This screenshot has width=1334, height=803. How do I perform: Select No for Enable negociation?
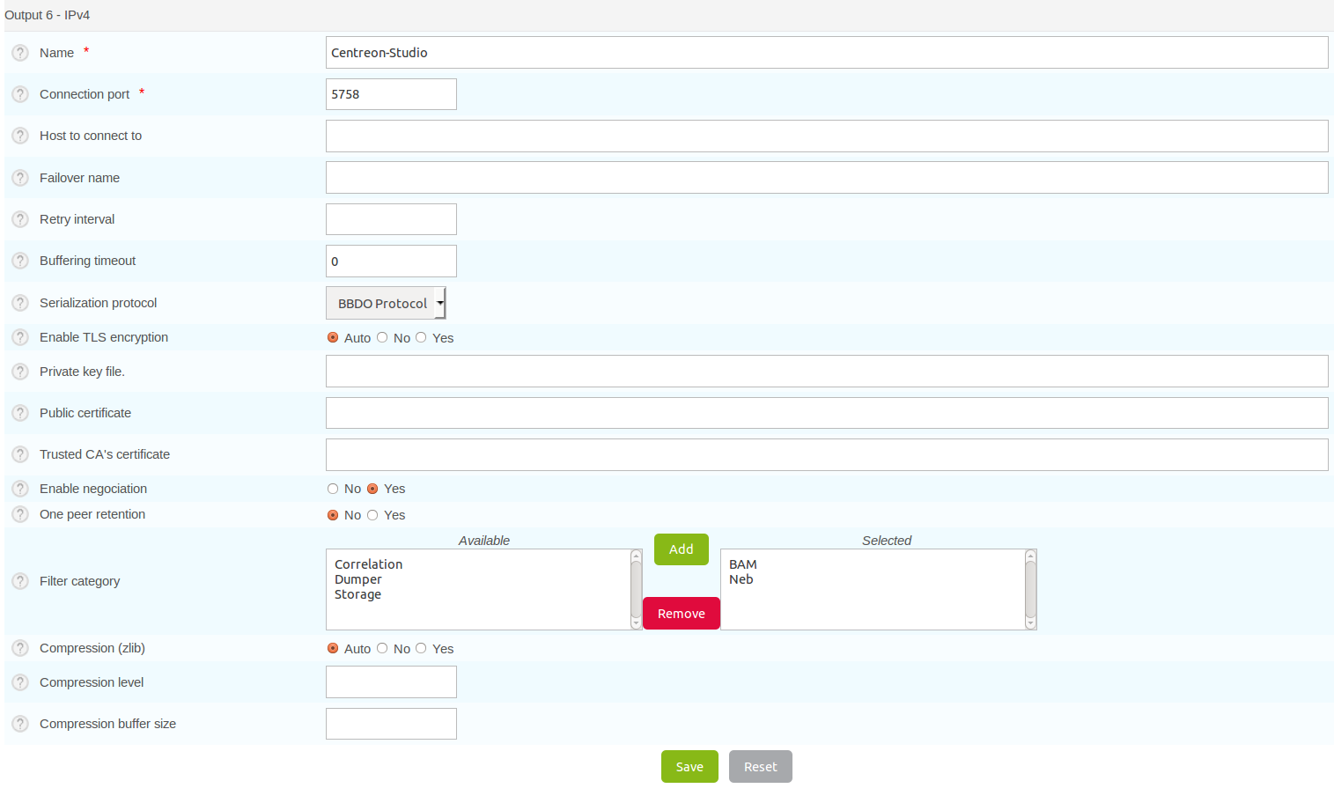(333, 489)
